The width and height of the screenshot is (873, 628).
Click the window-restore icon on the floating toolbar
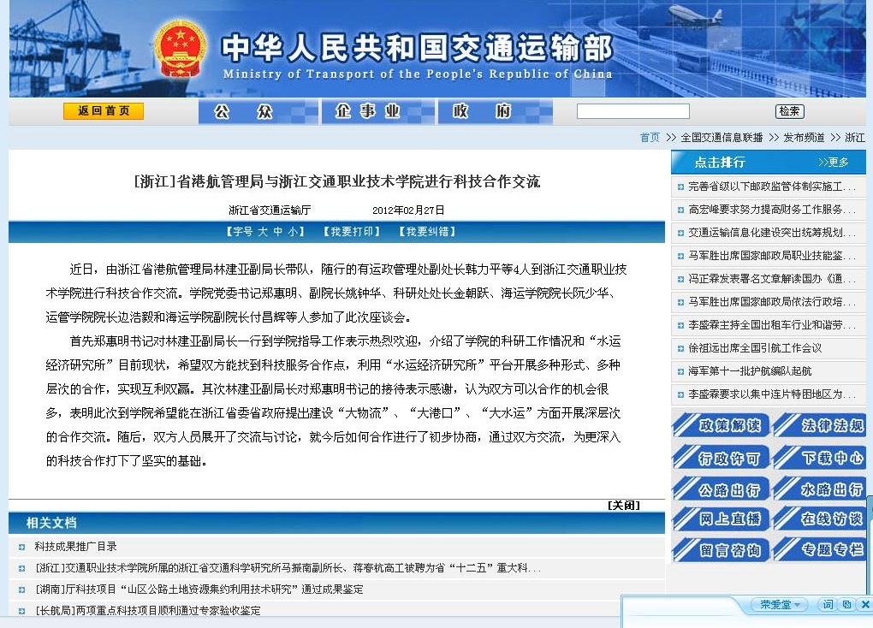(x=846, y=605)
